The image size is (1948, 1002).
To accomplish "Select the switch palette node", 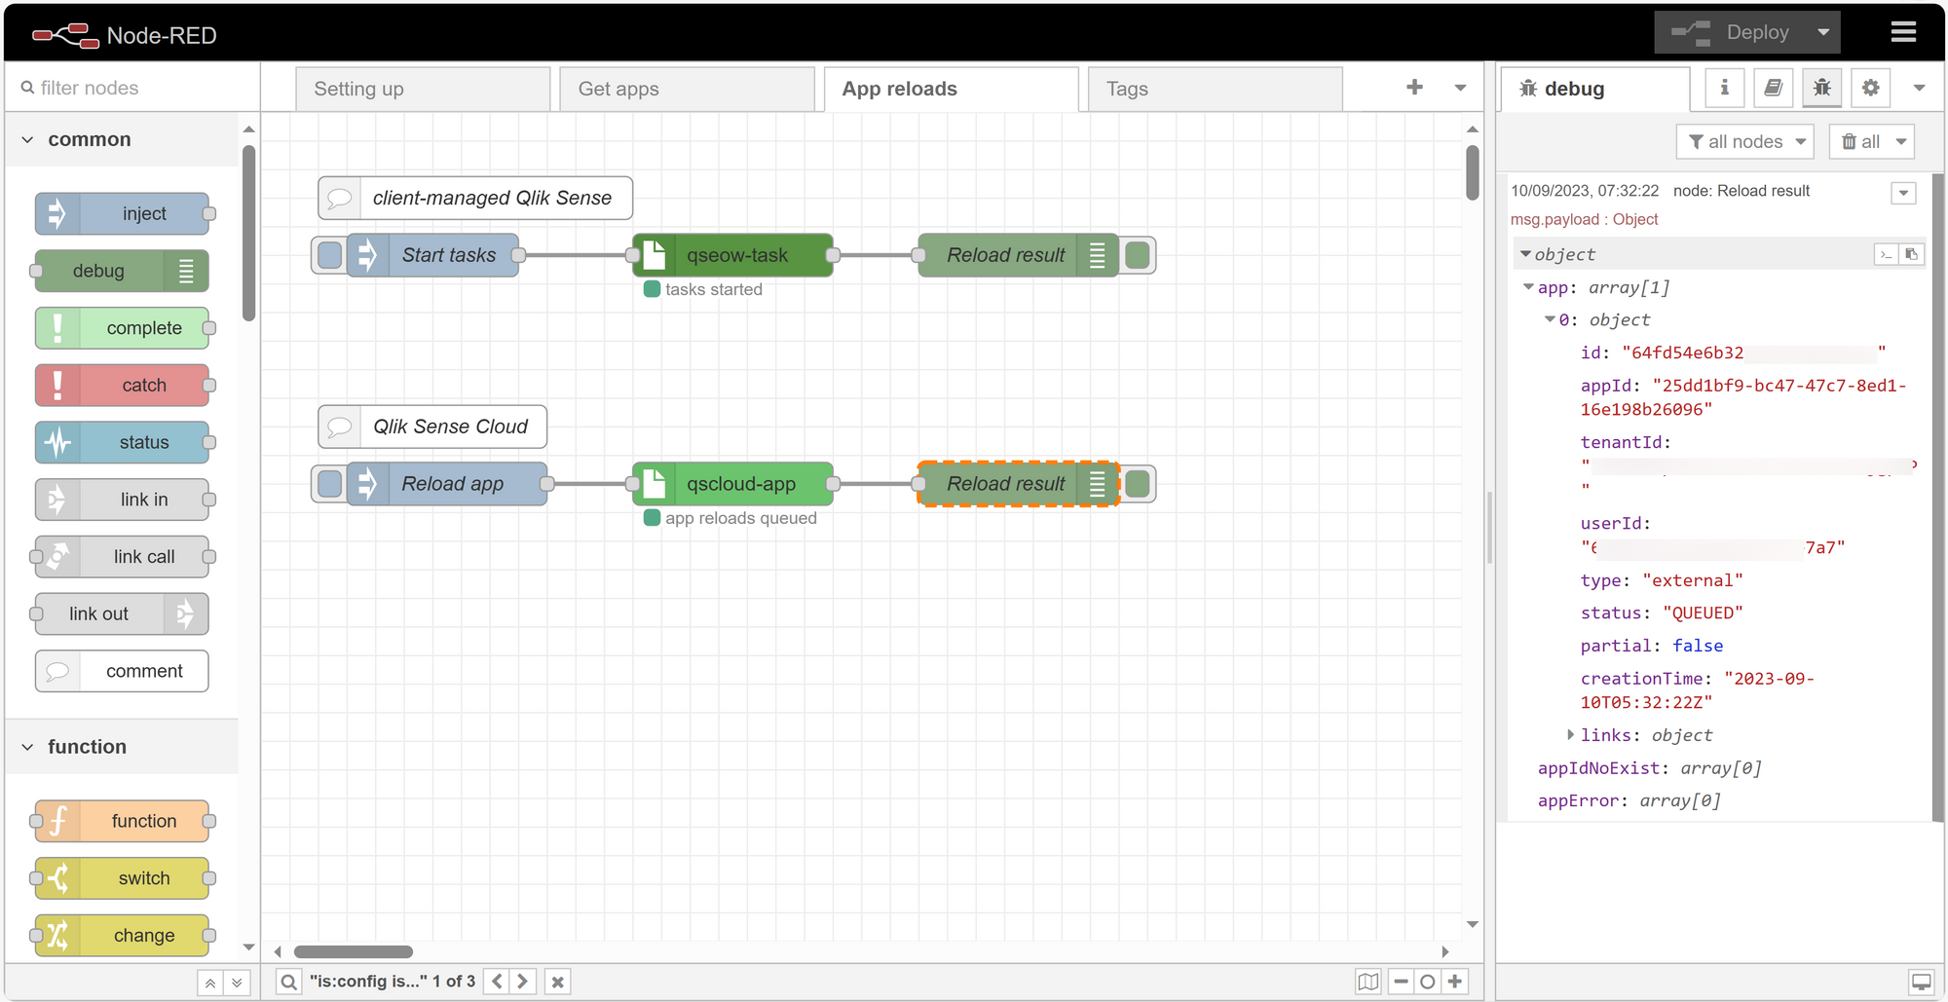I will [123, 878].
